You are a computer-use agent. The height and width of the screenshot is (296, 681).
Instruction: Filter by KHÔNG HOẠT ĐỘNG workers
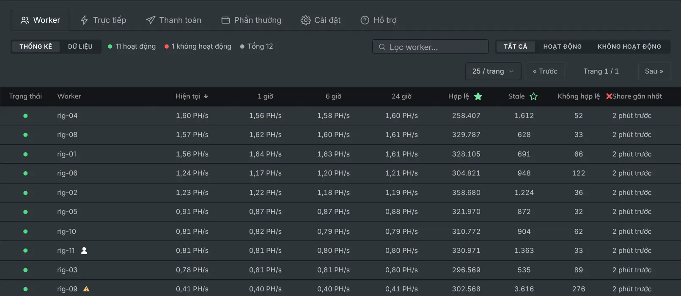629,47
